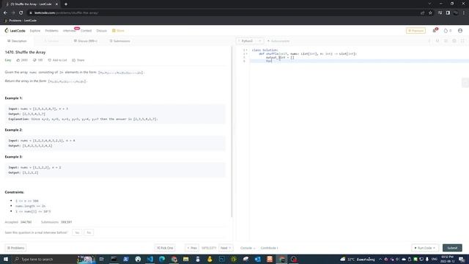Open the Problems - LeetCode bookmark
The width and height of the screenshot is (469, 264).
click(x=20, y=21)
